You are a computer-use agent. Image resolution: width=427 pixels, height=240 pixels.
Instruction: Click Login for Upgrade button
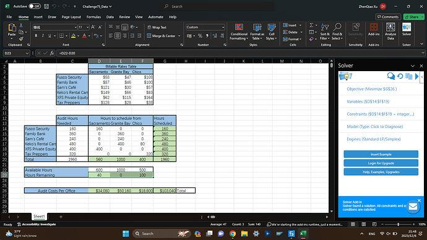(x=381, y=163)
